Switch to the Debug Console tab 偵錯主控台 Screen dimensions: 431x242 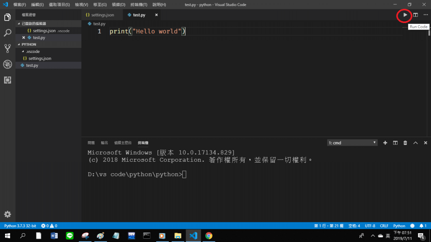tap(123, 143)
